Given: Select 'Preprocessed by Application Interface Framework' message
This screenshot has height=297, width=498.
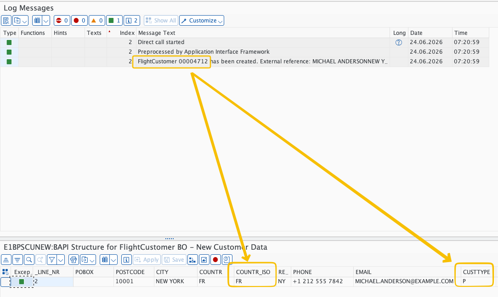Looking at the screenshot, I should click(244, 52).
